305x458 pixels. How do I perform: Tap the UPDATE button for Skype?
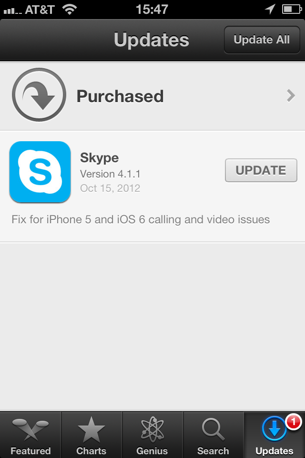[261, 170]
